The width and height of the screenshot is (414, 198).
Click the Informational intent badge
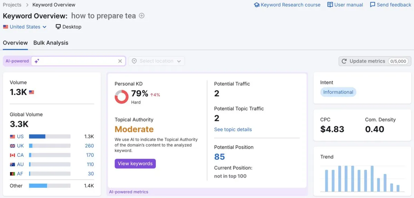(x=338, y=92)
